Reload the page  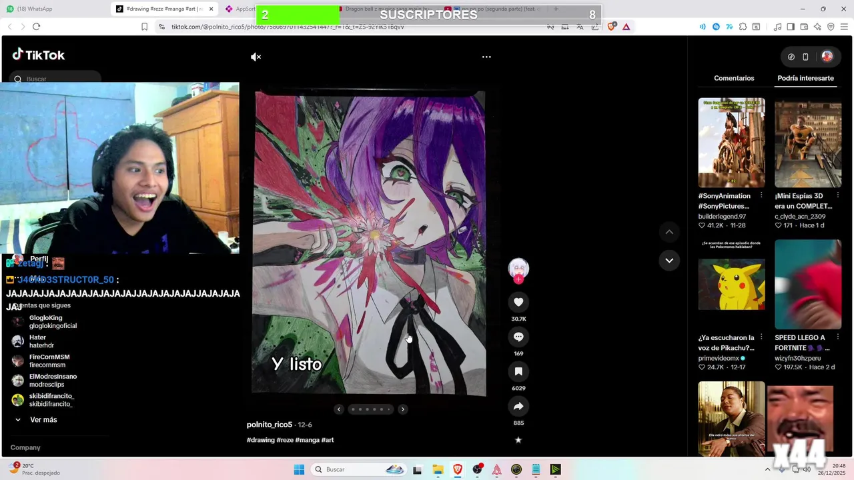(x=36, y=27)
